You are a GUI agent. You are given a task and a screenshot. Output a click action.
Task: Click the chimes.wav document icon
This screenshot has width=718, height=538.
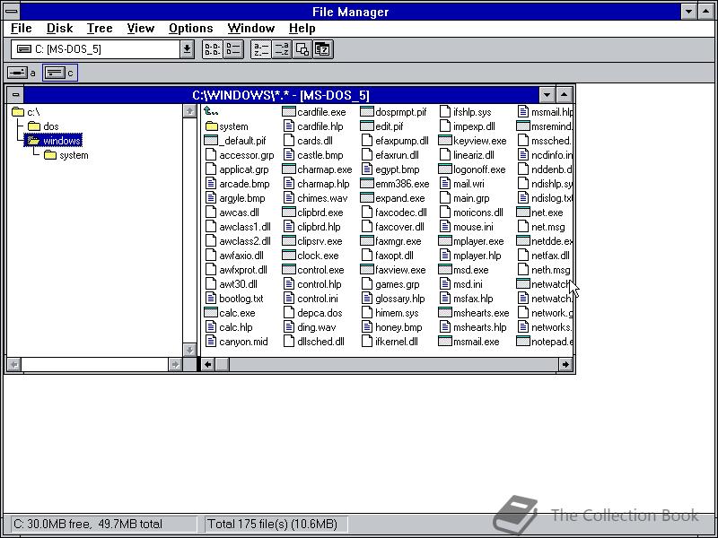288,198
